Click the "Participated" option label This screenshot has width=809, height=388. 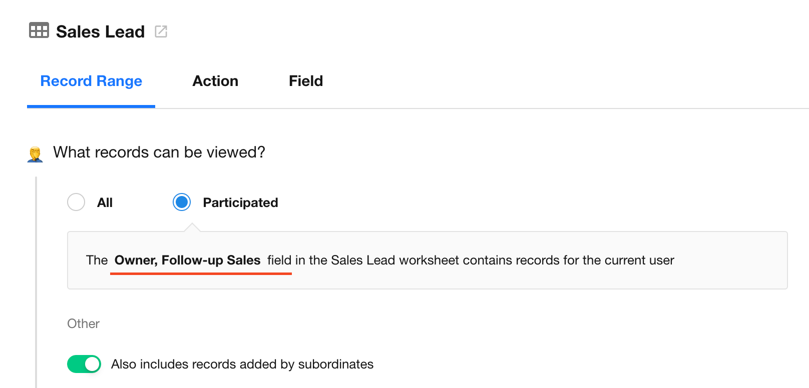click(x=240, y=202)
